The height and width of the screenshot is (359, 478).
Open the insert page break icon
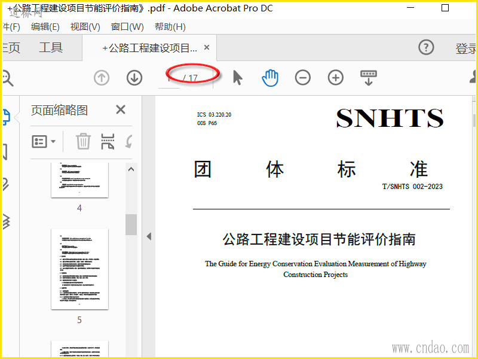tap(108, 141)
